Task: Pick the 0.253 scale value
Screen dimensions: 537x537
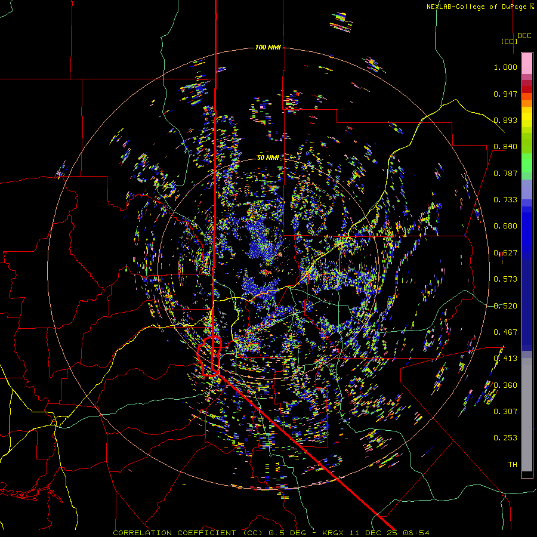Action: [x=505, y=438]
